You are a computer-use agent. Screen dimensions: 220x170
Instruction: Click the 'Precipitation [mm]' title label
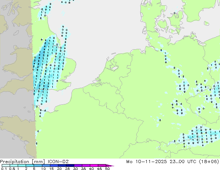[23, 162]
